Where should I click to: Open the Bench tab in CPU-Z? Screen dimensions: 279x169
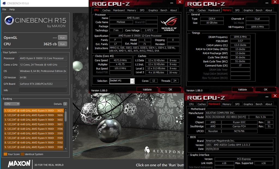tap(163, 10)
